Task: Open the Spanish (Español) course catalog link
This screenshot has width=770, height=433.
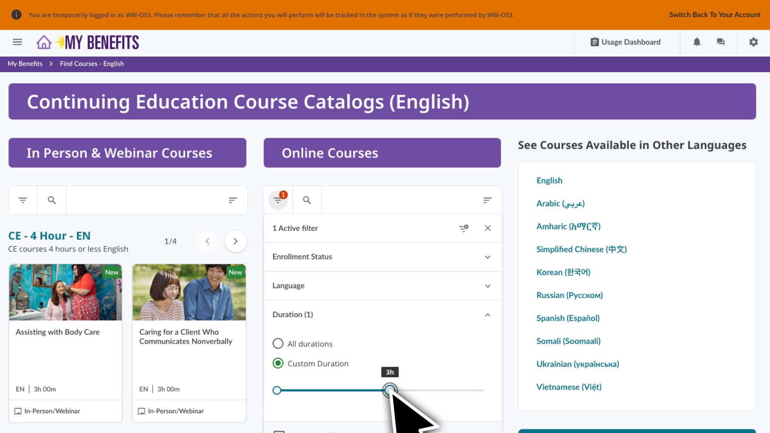Action: pyautogui.click(x=568, y=318)
